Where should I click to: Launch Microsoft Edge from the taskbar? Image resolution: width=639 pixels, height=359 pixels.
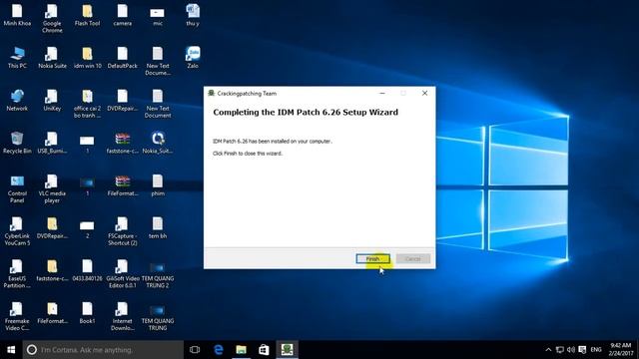[219, 350]
